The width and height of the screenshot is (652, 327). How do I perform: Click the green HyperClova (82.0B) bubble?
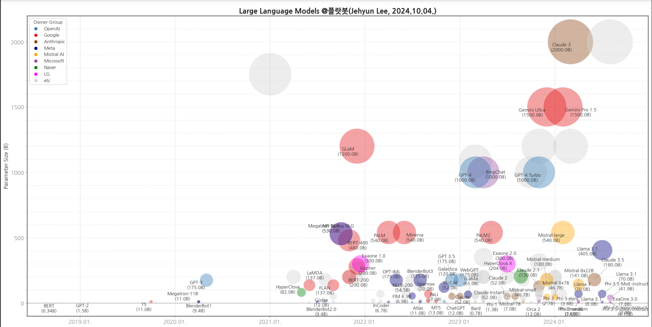click(301, 292)
